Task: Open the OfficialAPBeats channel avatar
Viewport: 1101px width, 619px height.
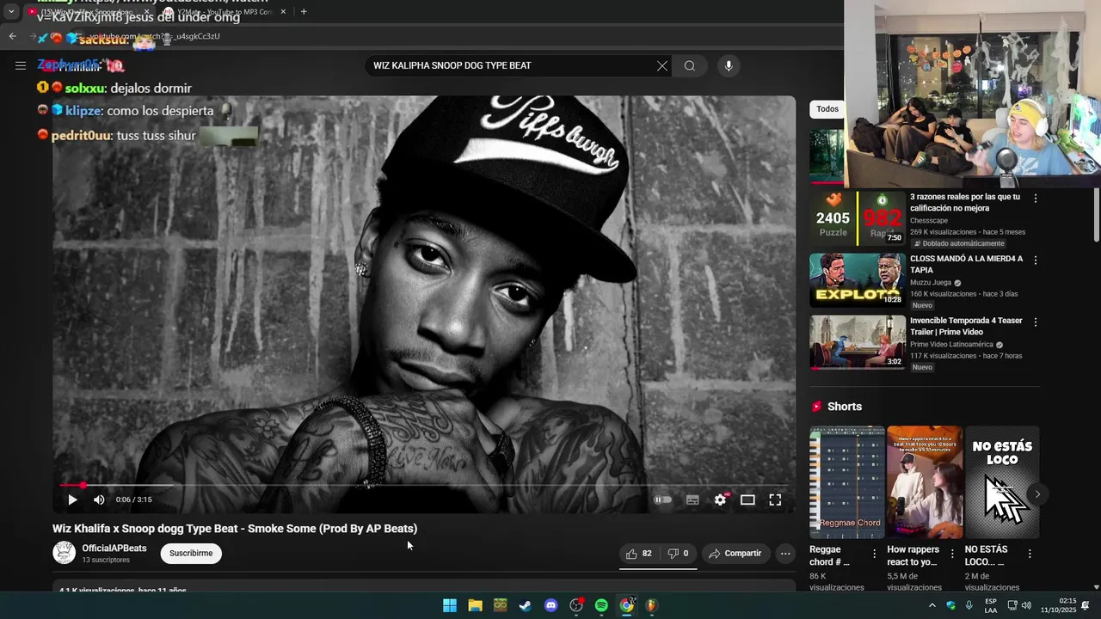Action: [65, 553]
